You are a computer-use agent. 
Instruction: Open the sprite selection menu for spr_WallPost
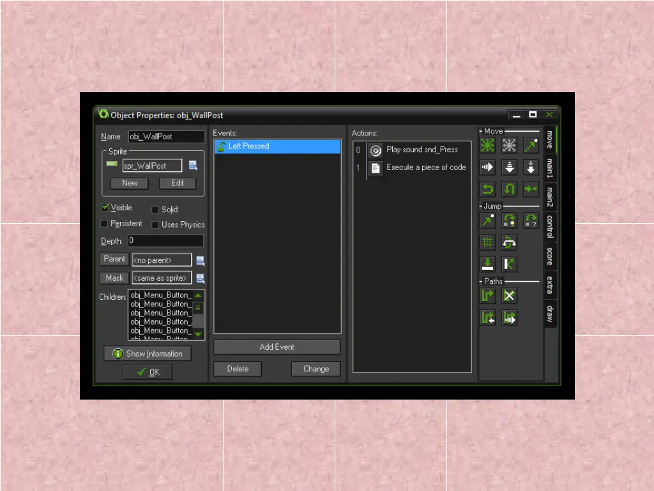click(x=193, y=166)
